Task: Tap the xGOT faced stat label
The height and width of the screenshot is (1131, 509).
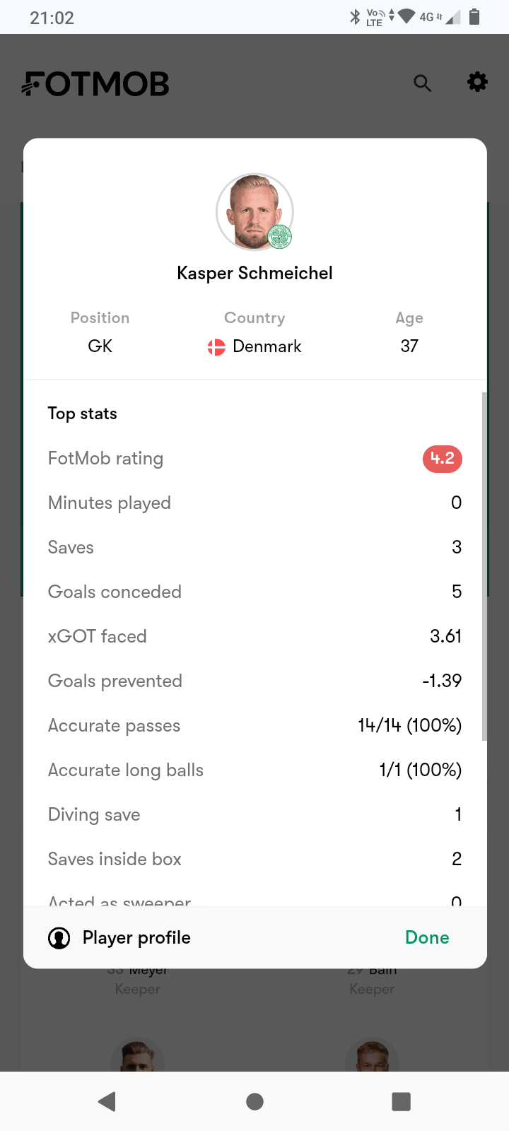Action: pos(98,636)
